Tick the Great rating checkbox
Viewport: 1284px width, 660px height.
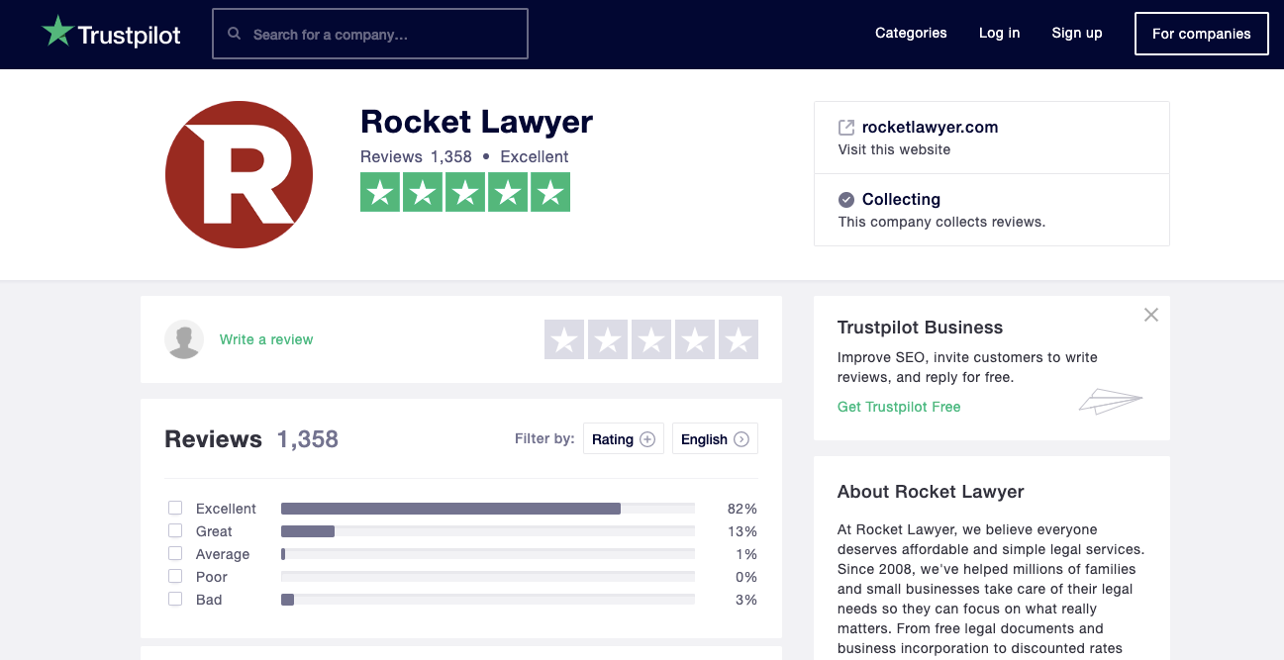175,530
